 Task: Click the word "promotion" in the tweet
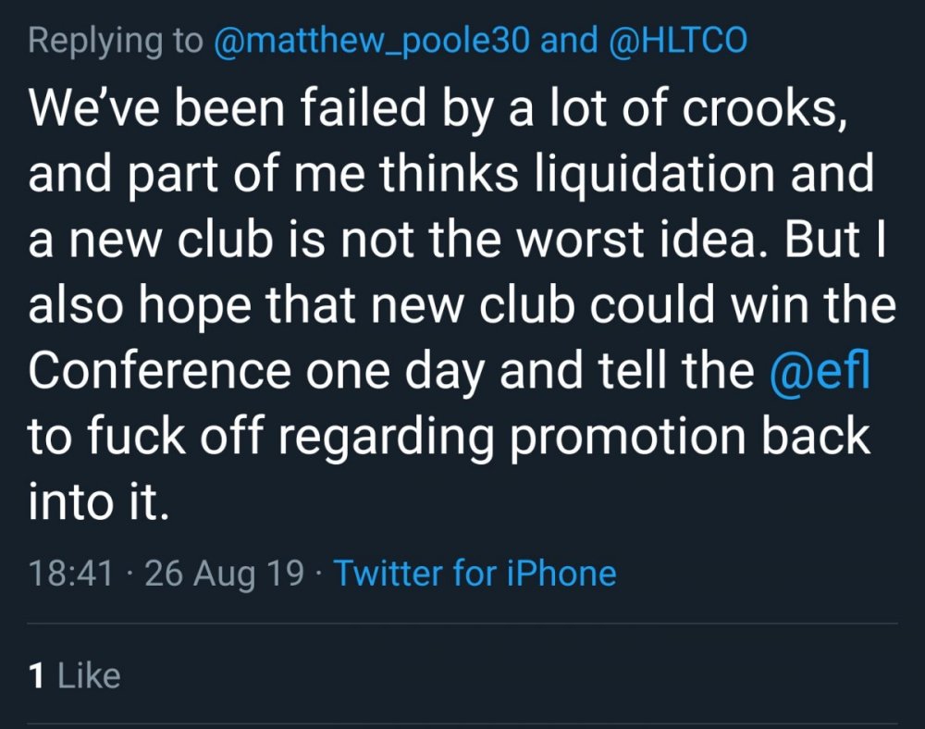click(637, 437)
